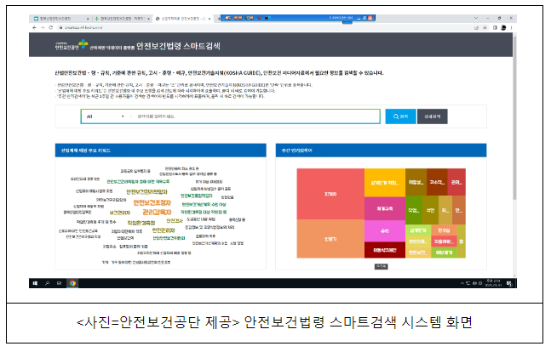Select the active third browser tab

(x=181, y=18)
